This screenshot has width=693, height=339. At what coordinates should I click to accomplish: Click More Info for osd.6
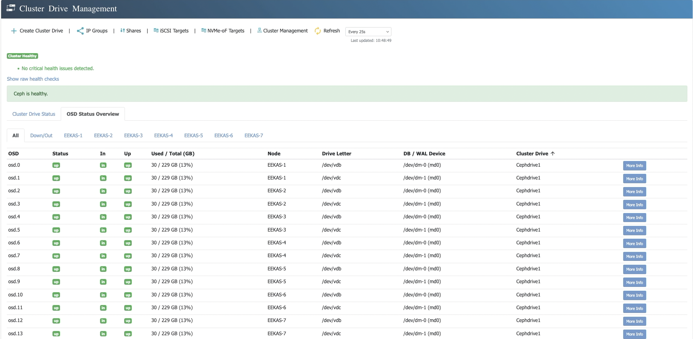[634, 244]
